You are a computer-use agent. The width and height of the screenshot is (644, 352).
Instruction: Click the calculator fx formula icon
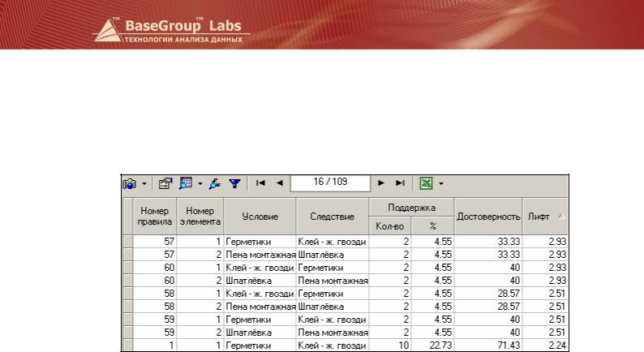coord(214,183)
